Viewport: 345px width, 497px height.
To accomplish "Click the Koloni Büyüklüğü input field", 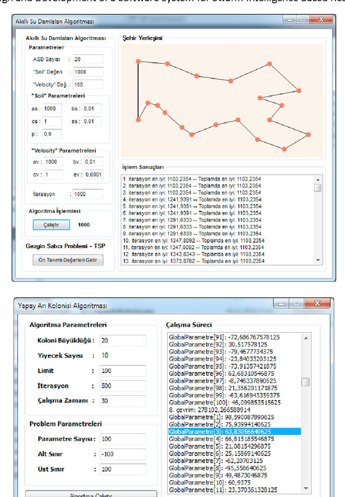I will (x=123, y=341).
